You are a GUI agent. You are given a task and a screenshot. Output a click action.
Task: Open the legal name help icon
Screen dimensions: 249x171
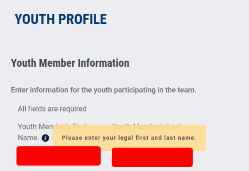pyautogui.click(x=45, y=138)
